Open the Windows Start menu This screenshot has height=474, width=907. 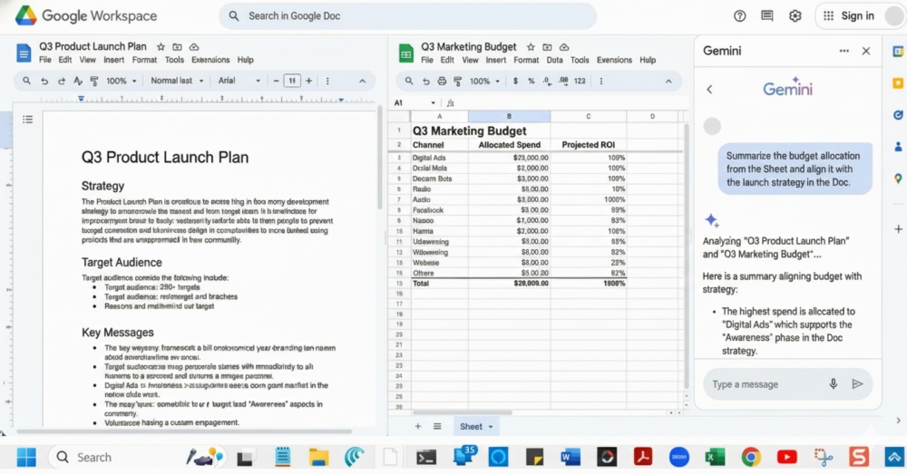tap(26, 458)
